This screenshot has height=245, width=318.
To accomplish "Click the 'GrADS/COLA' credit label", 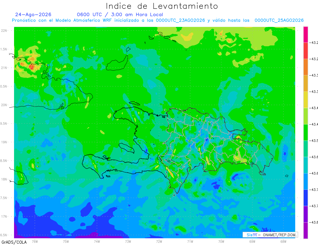I will (x=14, y=242).
